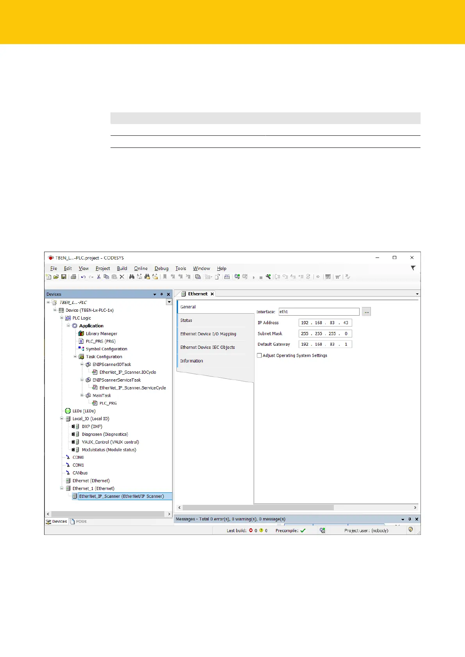This screenshot has width=465, height=657.
Task: Click the security shield icon in status bar
Action: tap(411, 530)
